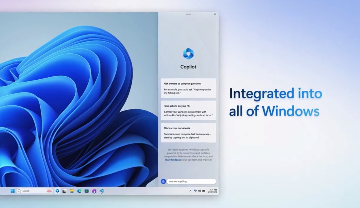Close the Copilot sidebar panel
360x208 pixels.
[215, 14]
